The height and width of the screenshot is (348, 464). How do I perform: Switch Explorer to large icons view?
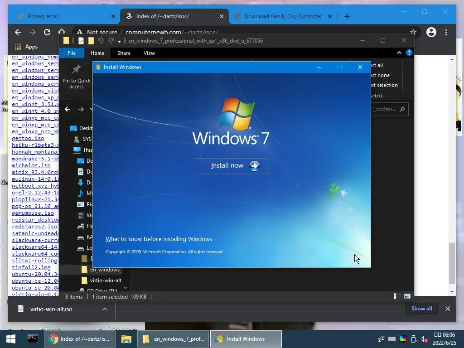pos(407,296)
